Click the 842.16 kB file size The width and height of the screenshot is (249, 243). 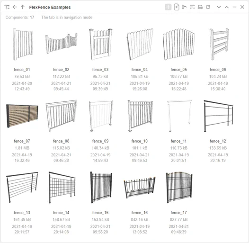click(x=140, y=220)
